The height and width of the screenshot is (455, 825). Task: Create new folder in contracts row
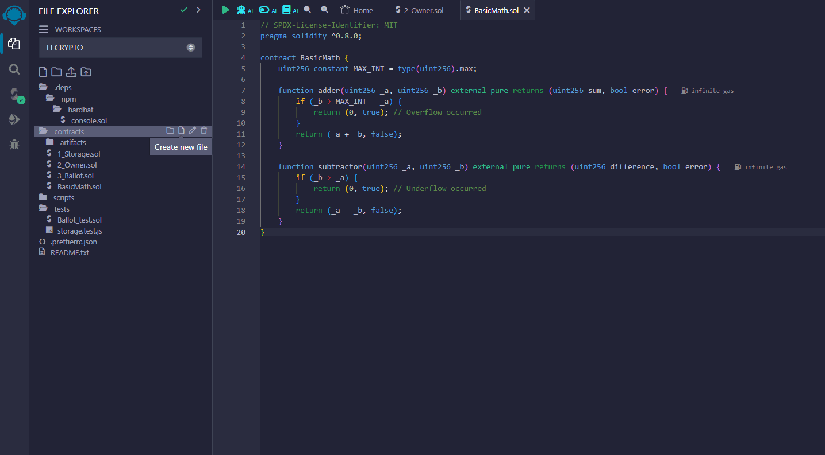pos(170,131)
